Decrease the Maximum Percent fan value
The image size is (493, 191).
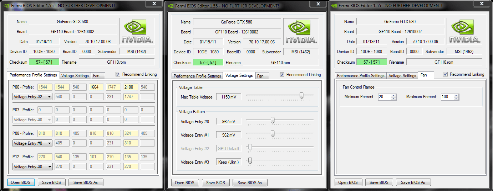coord(456,99)
